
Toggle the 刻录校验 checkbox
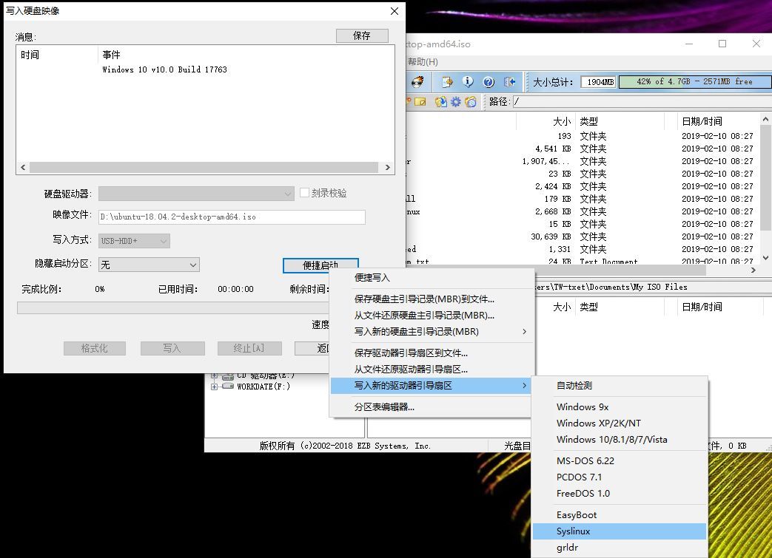(x=305, y=193)
